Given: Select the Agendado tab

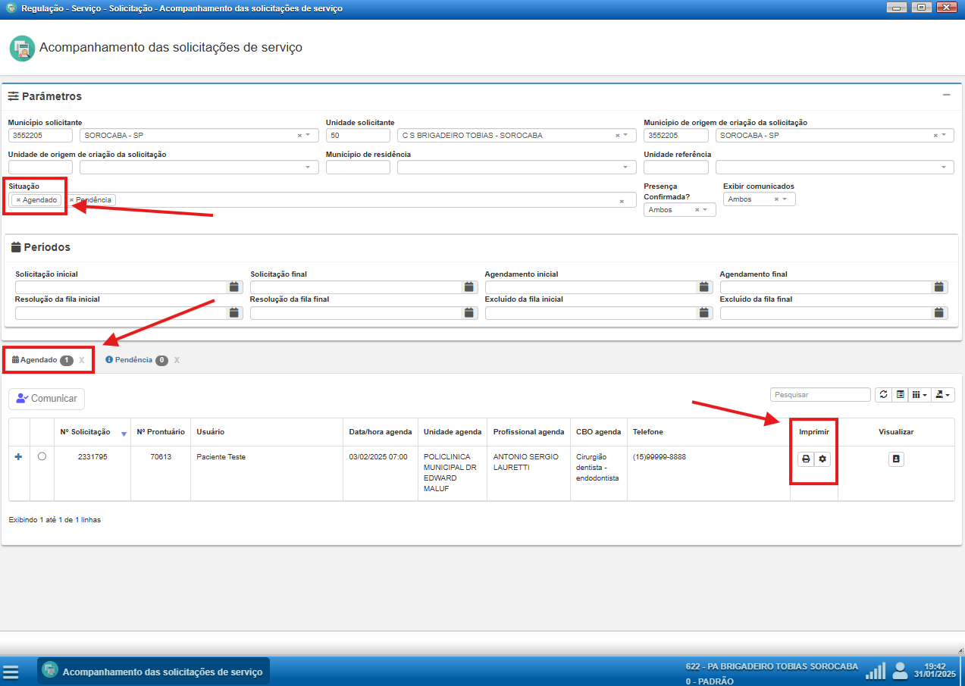Looking at the screenshot, I should tap(39, 360).
